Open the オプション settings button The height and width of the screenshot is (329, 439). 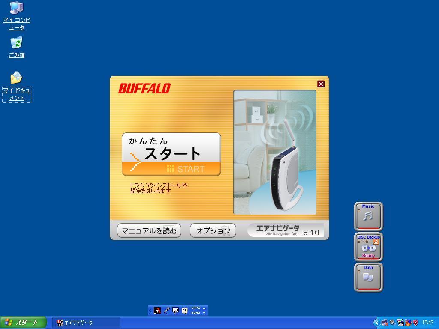213,230
